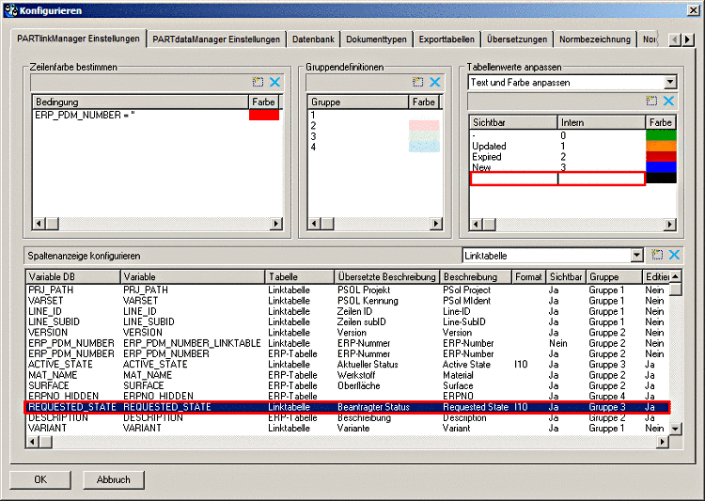Click red swatch of Expired row

pyautogui.click(x=661, y=157)
